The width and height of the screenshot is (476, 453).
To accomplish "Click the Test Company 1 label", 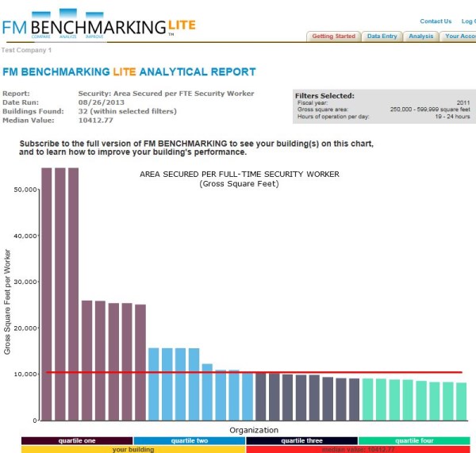I will (26, 50).
